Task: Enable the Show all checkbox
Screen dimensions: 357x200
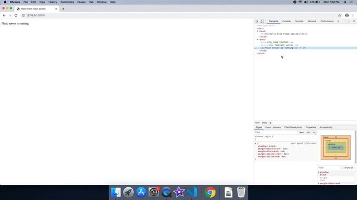Action: pyautogui.click(x=342, y=168)
